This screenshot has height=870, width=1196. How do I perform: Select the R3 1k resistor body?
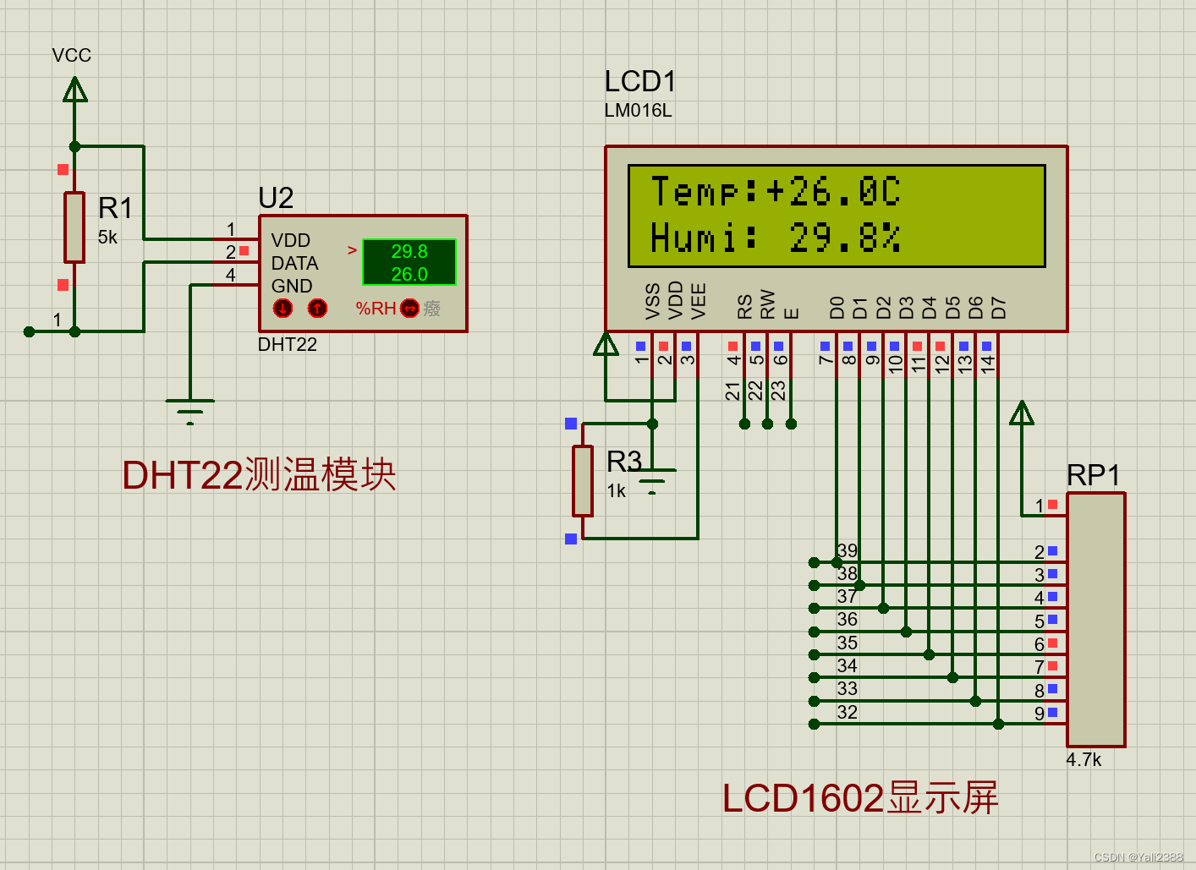pos(583,480)
